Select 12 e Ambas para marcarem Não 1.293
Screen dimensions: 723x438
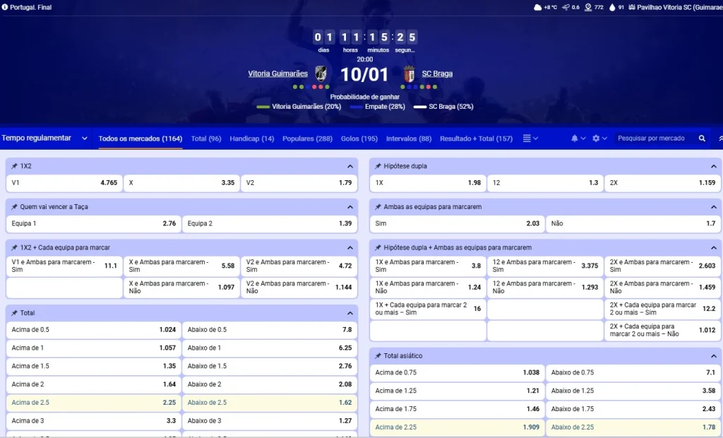(546, 287)
